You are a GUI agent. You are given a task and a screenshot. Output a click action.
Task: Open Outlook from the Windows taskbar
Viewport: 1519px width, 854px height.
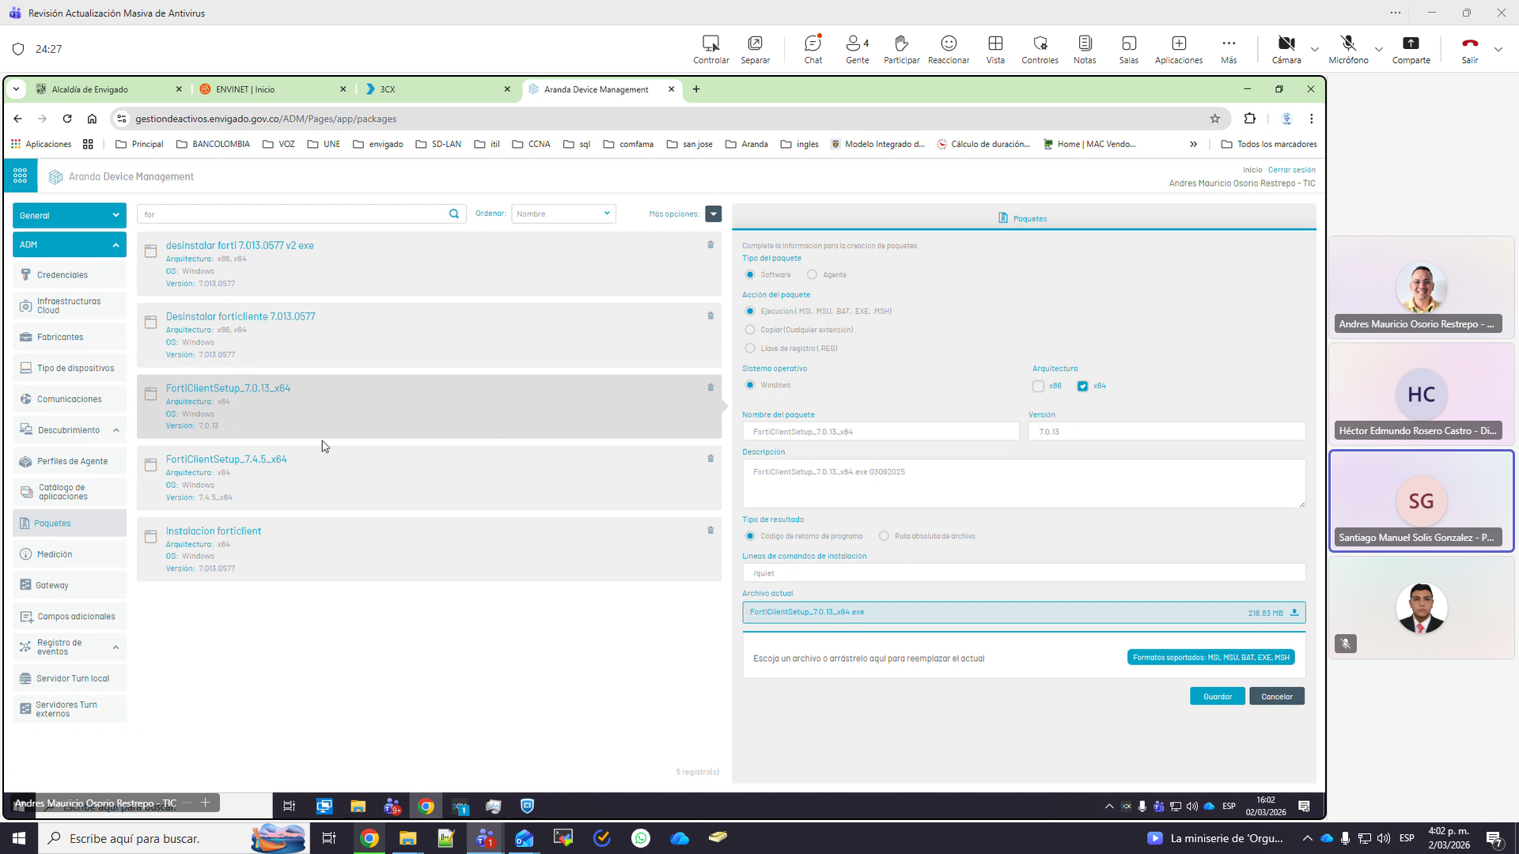[524, 838]
